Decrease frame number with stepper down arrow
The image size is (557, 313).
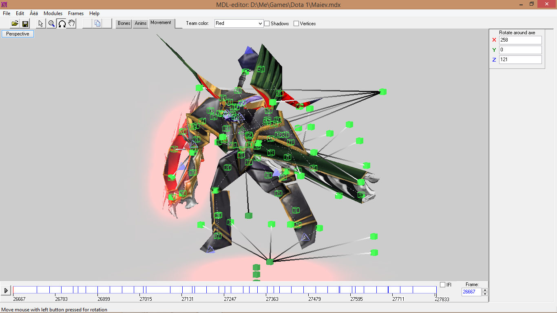pyautogui.click(x=485, y=294)
